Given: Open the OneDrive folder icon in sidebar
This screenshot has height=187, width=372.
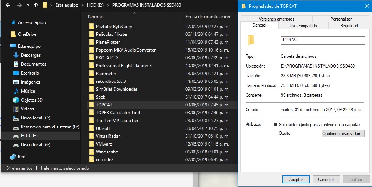Looking at the screenshot, I should click(13, 34).
